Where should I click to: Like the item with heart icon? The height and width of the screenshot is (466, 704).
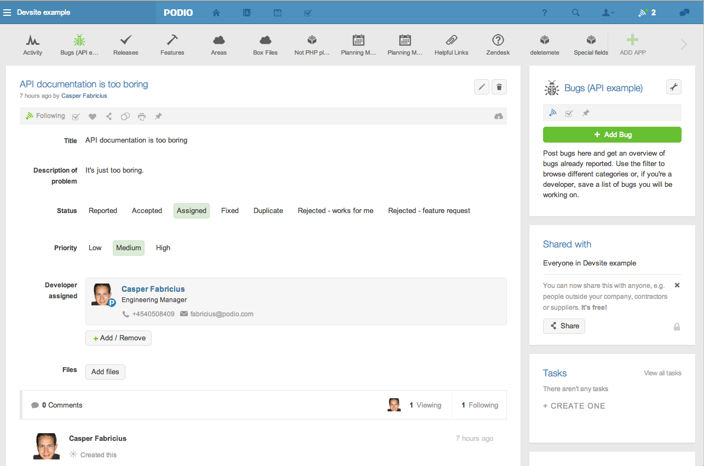point(93,116)
